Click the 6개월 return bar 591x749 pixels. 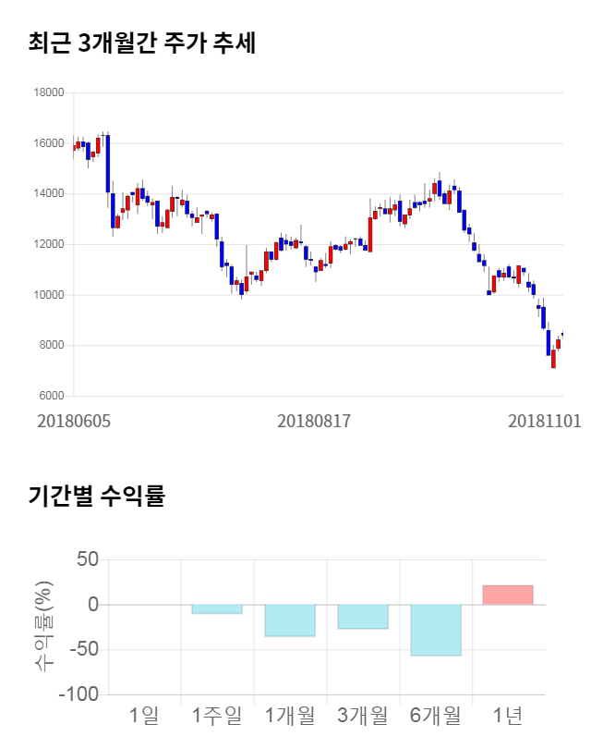tap(436, 630)
